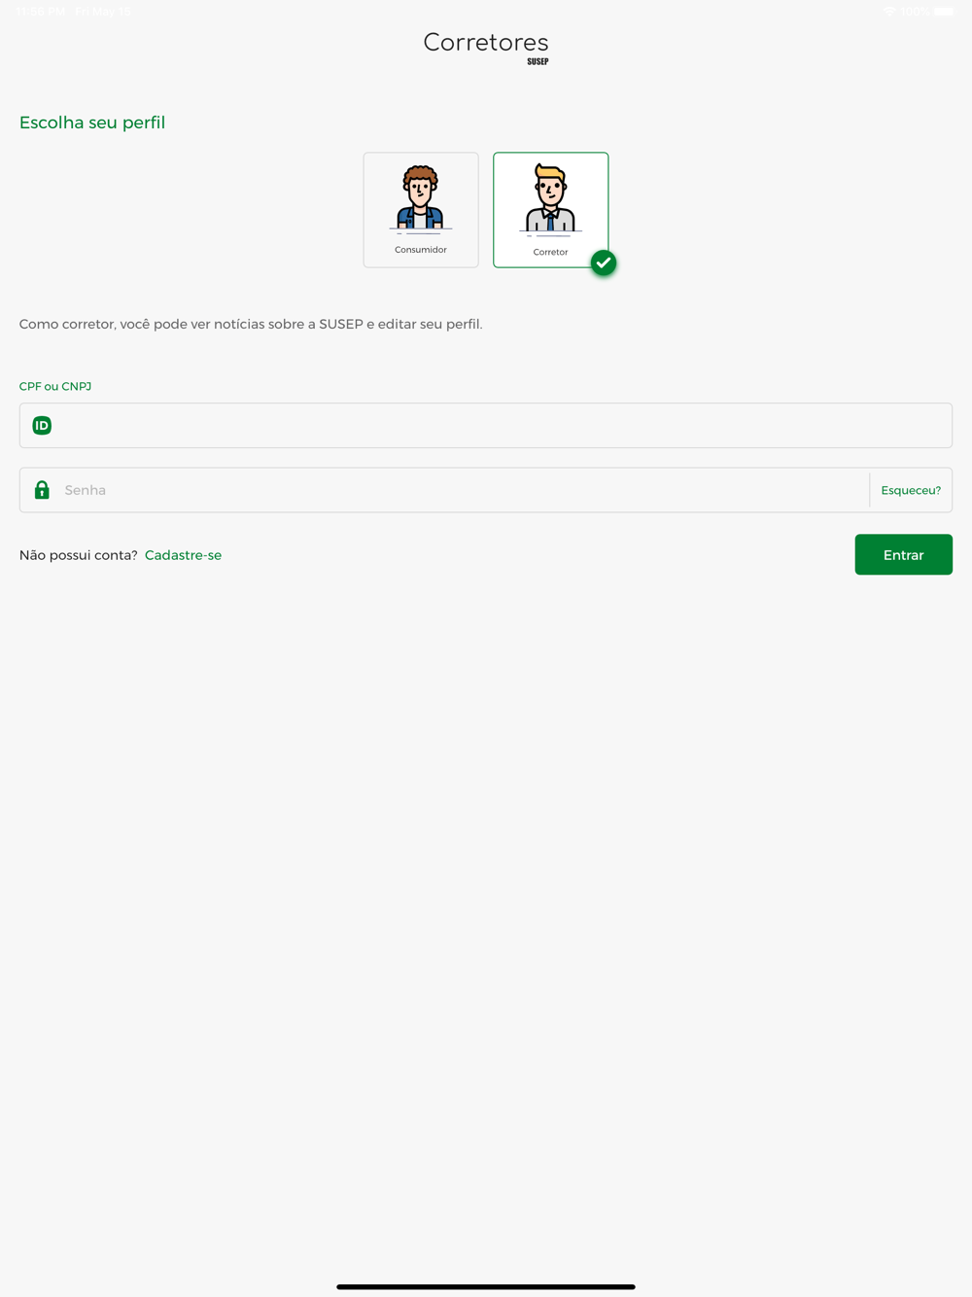Screen dimensions: 972x1297
Task: Select the Consumidor profile avatar
Action: coord(421,199)
